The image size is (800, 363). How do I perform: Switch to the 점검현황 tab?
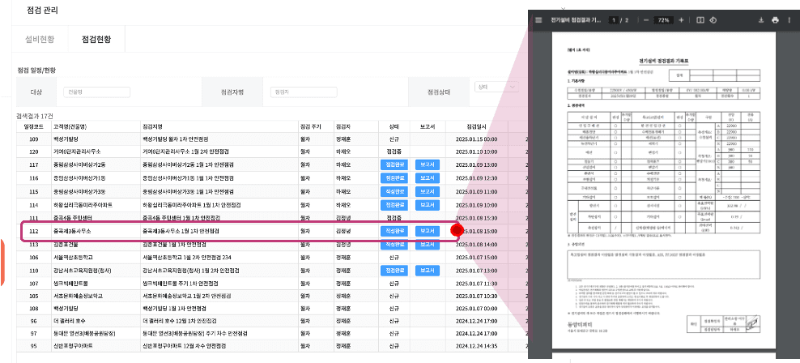[x=96, y=40]
